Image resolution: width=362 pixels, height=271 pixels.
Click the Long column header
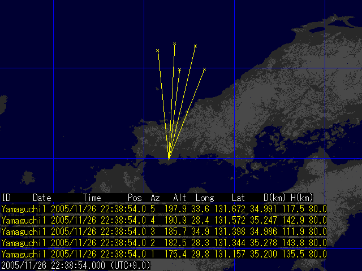(x=205, y=198)
